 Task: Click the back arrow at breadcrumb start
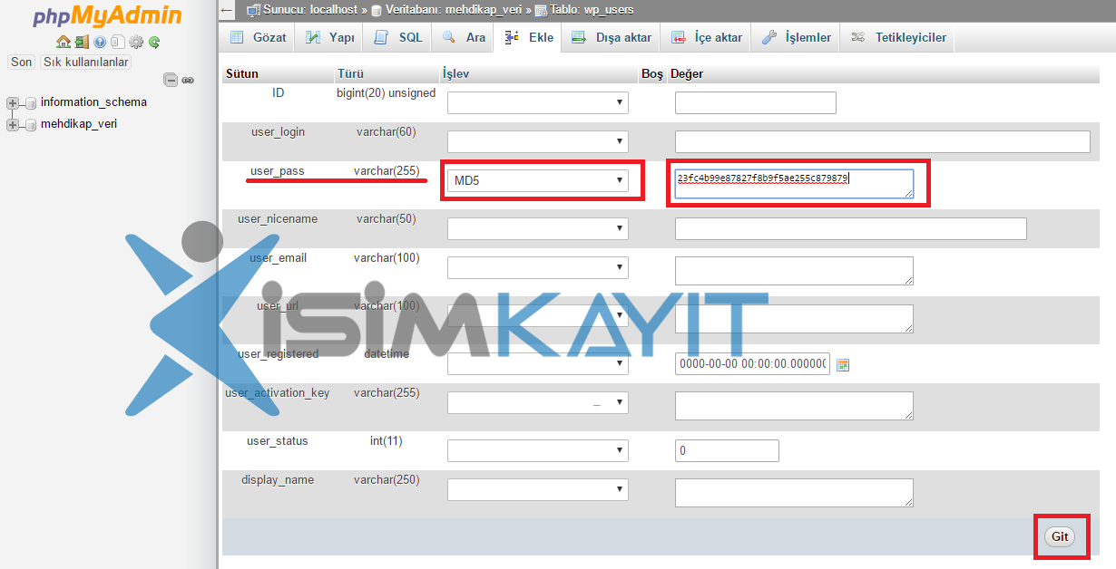pos(228,10)
